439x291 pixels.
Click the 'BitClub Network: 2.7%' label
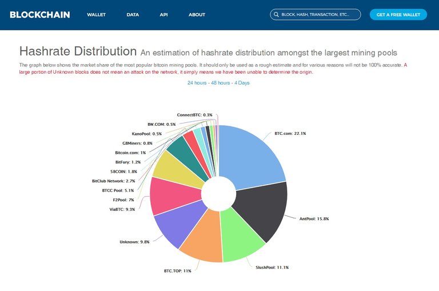point(113,181)
